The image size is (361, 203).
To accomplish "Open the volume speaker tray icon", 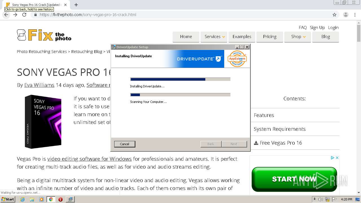I will pyautogui.click(x=321, y=199).
